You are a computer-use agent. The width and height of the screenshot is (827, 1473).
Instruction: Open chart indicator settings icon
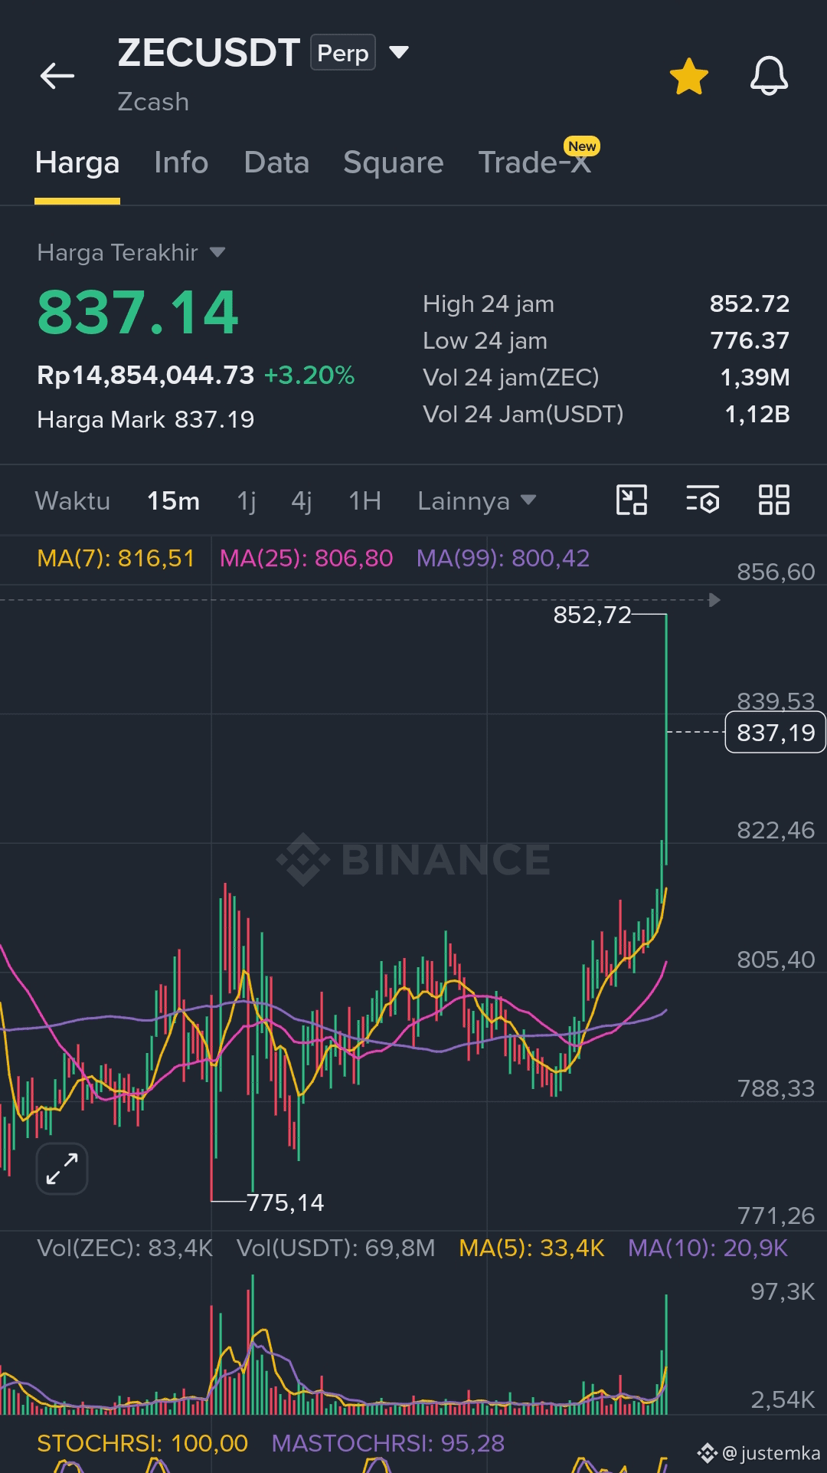[x=703, y=500]
